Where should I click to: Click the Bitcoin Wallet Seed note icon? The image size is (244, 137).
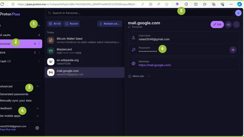[x=51, y=40]
